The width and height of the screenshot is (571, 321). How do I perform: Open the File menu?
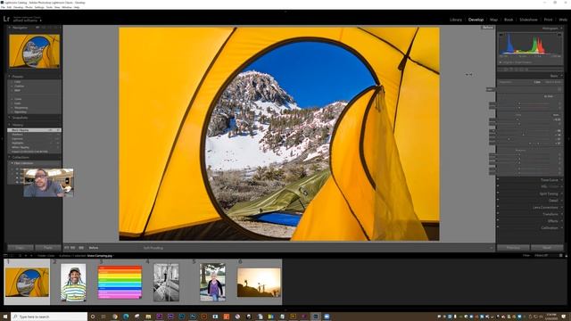point(3,7)
